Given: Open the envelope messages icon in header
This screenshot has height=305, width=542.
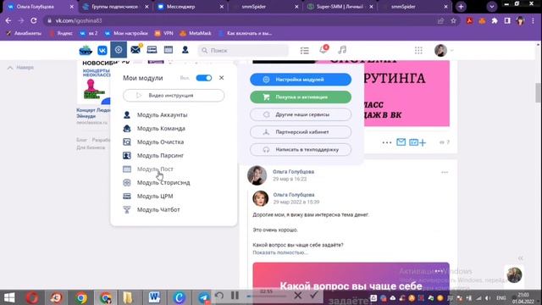Looking at the screenshot, I should (135, 50).
